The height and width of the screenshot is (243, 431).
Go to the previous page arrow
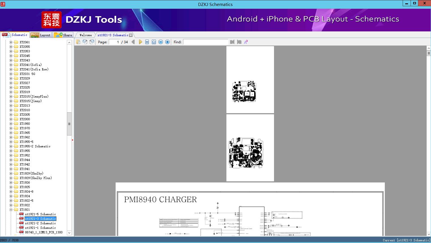pyautogui.click(x=133, y=42)
